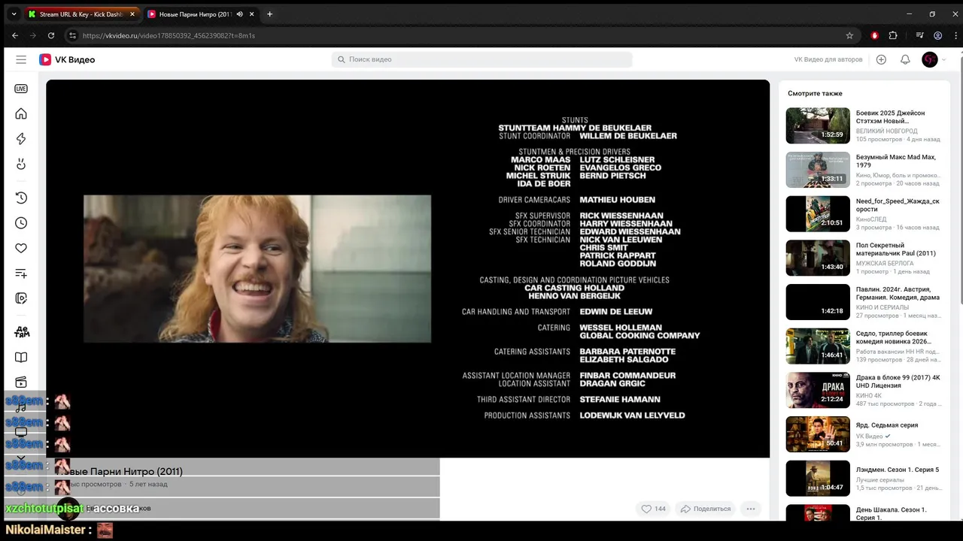Click the browser back arrow
963x541 pixels.
pyautogui.click(x=15, y=35)
